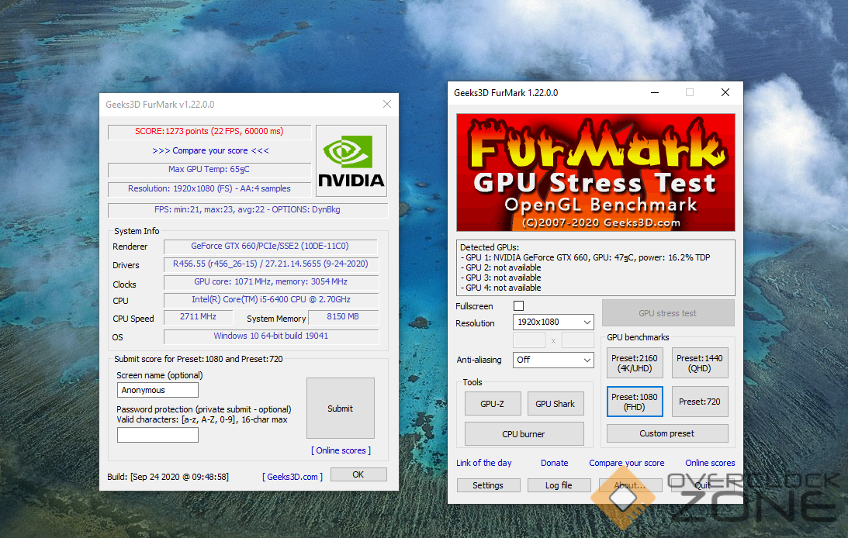The image size is (848, 538).
Task: Open the Online scores link in score dialog
Action: coord(341,450)
